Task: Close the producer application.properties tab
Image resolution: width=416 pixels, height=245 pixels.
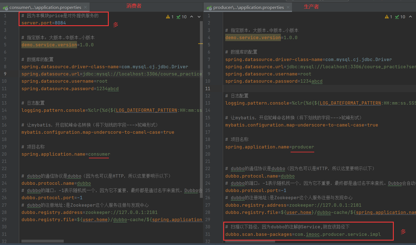Action: pyautogui.click(x=288, y=7)
